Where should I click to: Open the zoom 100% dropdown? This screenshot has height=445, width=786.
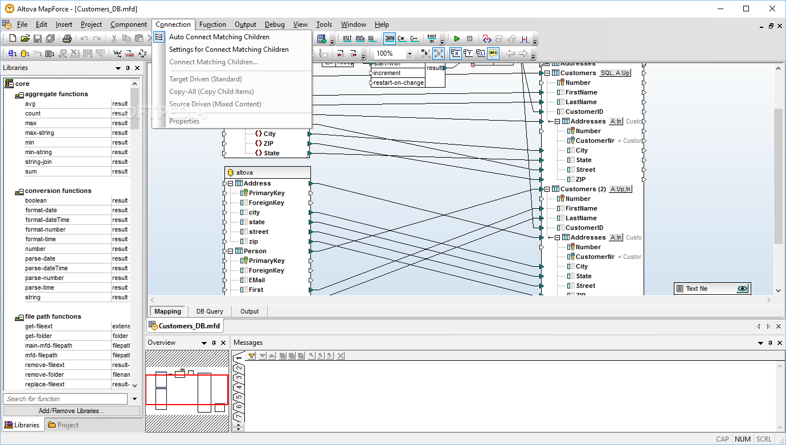[410, 53]
